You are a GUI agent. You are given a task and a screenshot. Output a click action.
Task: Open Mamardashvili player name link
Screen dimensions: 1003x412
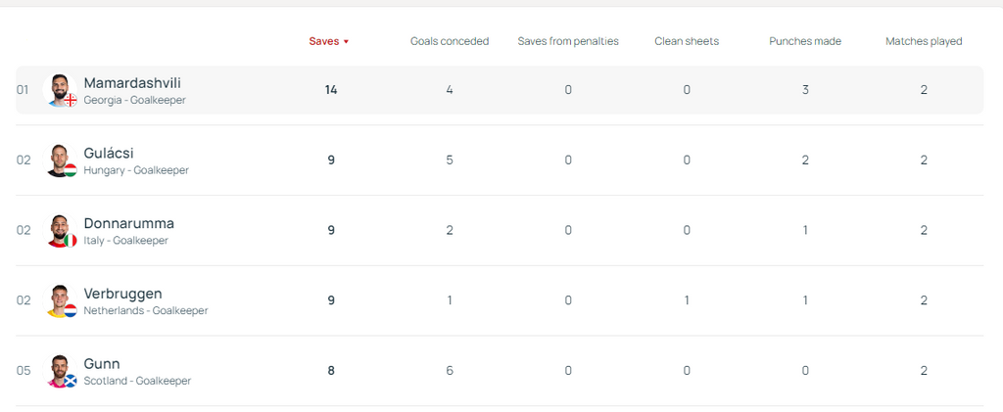[x=132, y=83]
